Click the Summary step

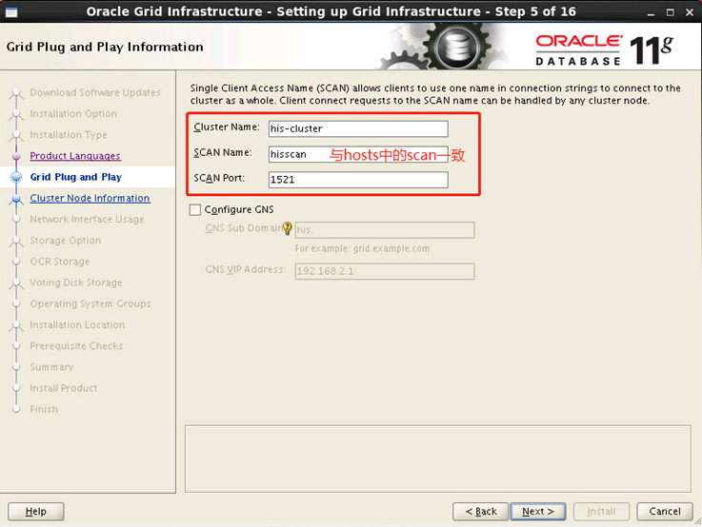[x=51, y=367]
